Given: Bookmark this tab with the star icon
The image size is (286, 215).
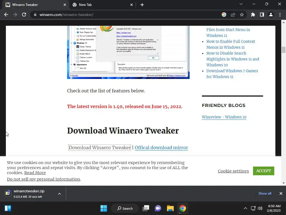Looking at the screenshot, I should 242,15.
